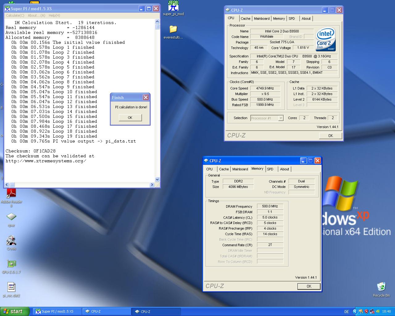
Task: Click the Core Voltage value 1.616 V
Action: [x=303, y=48]
